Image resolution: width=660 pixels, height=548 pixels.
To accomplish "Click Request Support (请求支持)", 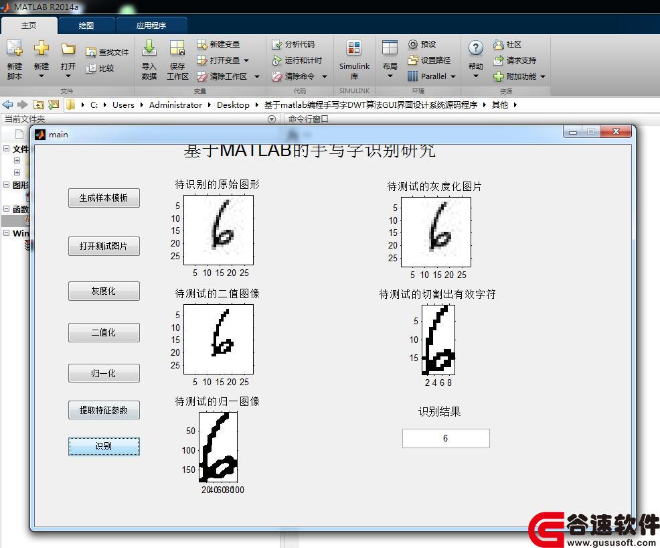I will click(515, 60).
